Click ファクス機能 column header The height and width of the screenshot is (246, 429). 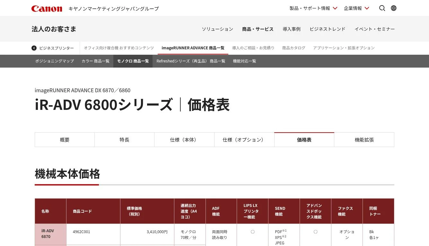347,211
